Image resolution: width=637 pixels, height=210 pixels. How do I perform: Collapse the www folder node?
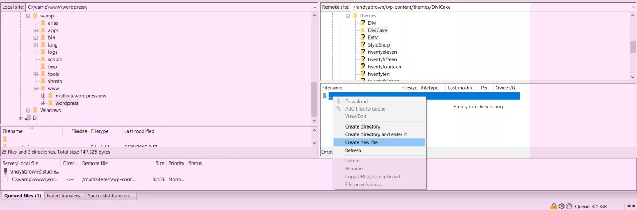[36, 89]
